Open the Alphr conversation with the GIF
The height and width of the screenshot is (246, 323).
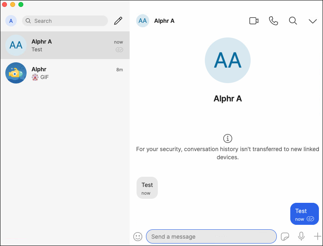(65, 73)
